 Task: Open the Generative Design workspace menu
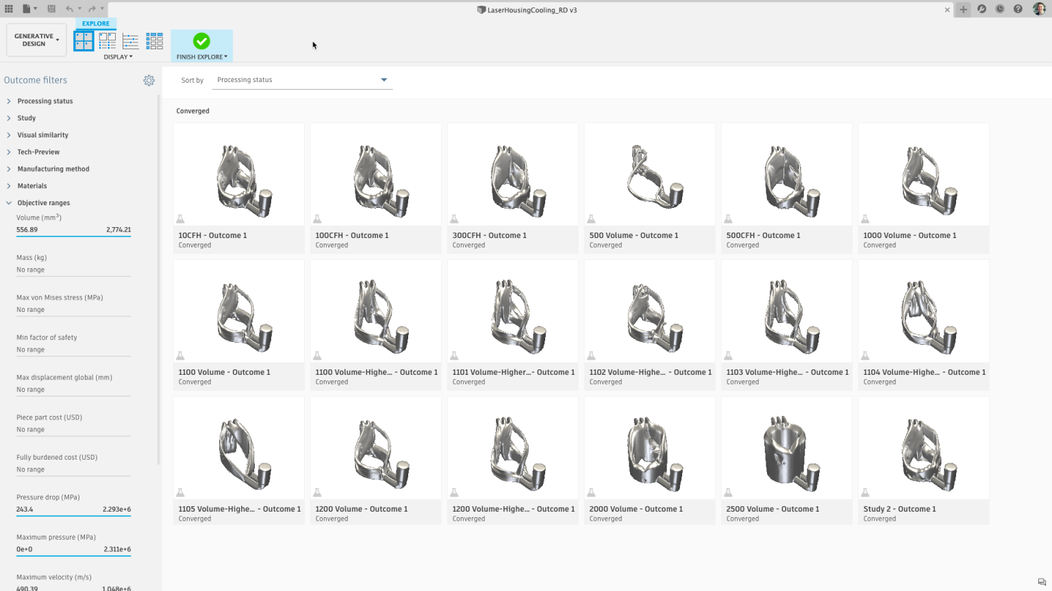[36, 39]
